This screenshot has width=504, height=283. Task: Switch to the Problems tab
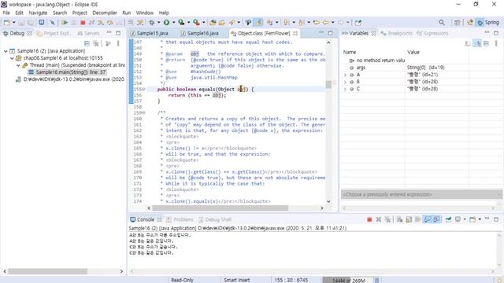pos(180,219)
